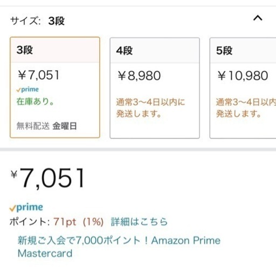Click the 3段 card title header
Viewport: 276px width, 267px height.
55,50
